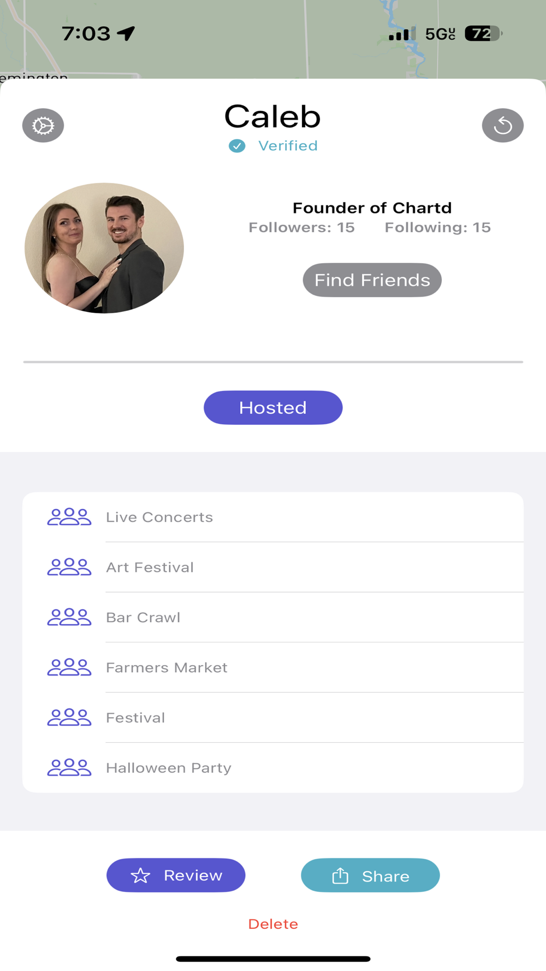Open settings gear icon
Screen dimensions: 546x971
(43, 126)
